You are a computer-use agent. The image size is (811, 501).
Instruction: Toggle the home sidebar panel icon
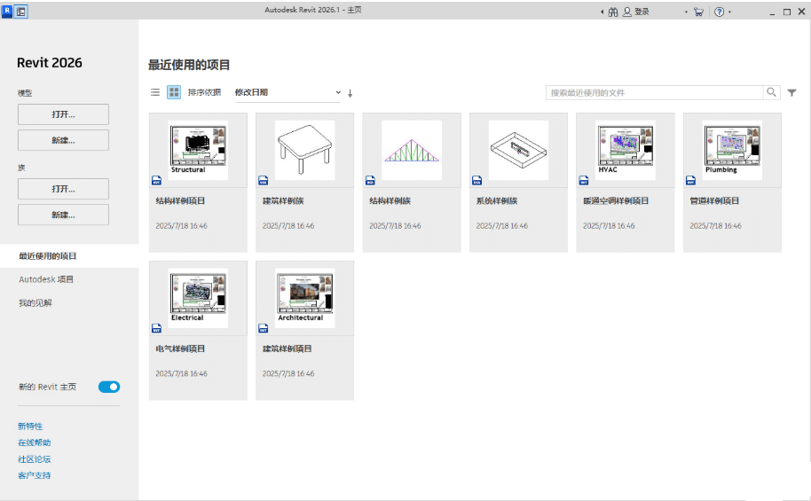coord(21,12)
